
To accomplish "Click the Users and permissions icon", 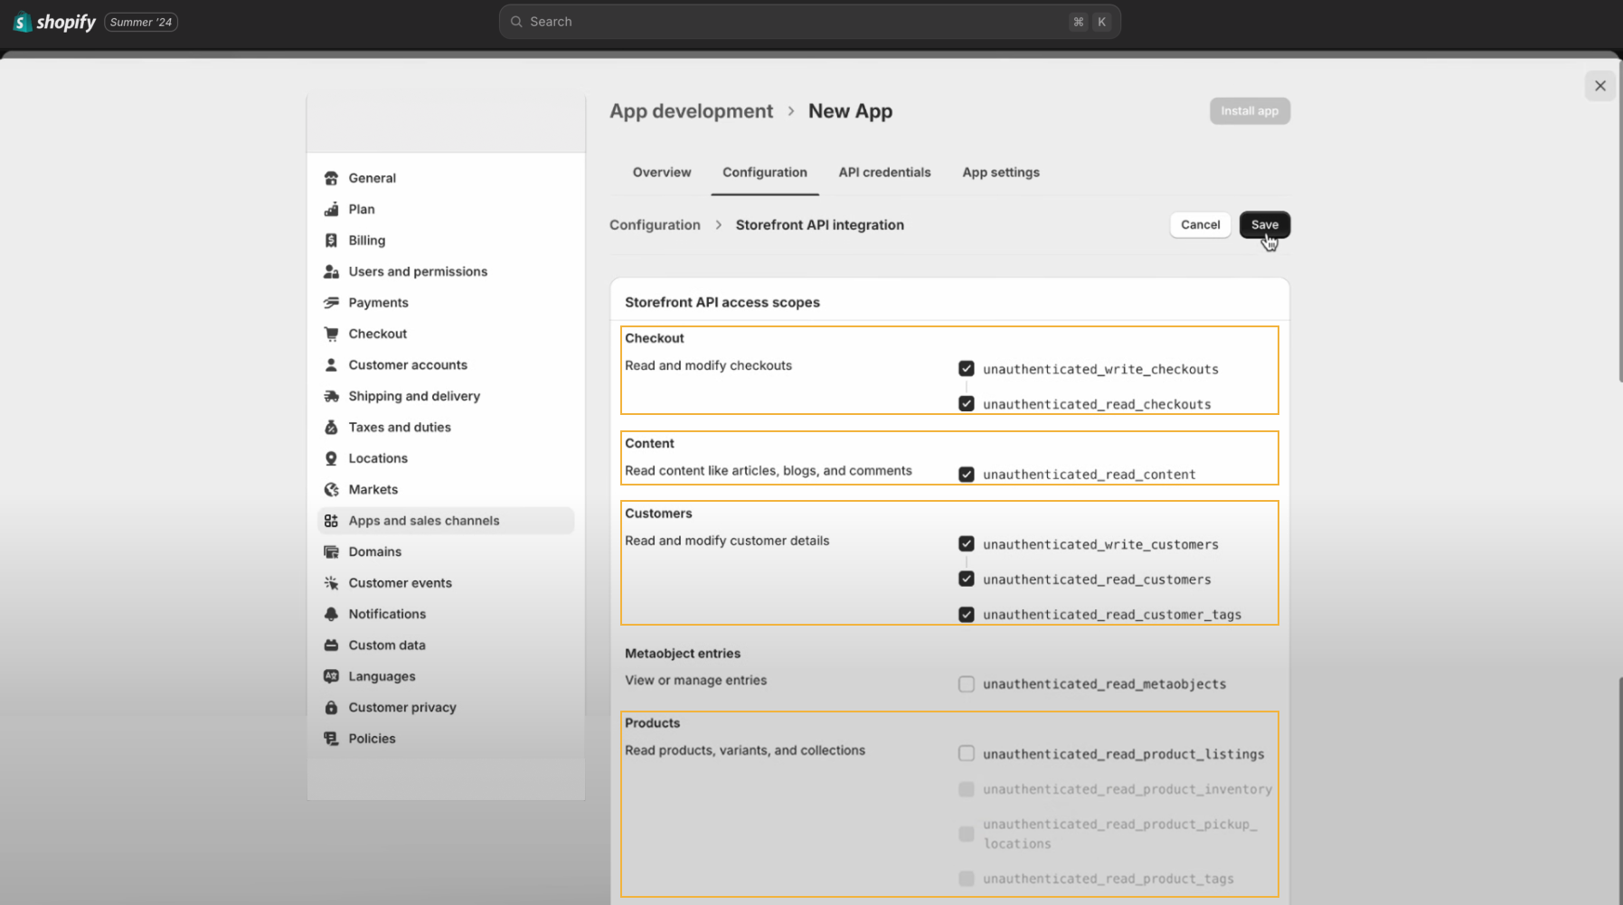I will coord(331,271).
